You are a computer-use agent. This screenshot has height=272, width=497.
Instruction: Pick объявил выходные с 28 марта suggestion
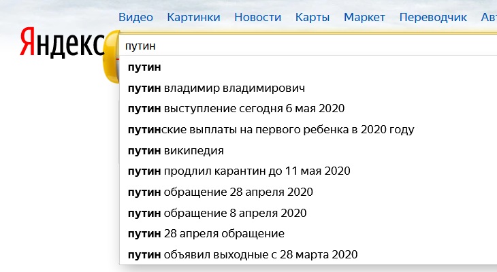[x=308, y=254]
